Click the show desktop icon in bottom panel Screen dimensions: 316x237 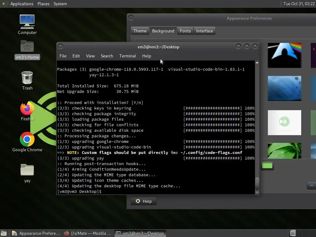4,233
